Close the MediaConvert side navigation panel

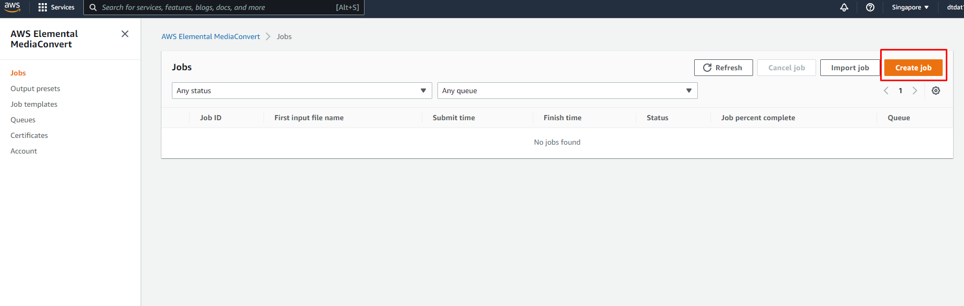click(125, 34)
